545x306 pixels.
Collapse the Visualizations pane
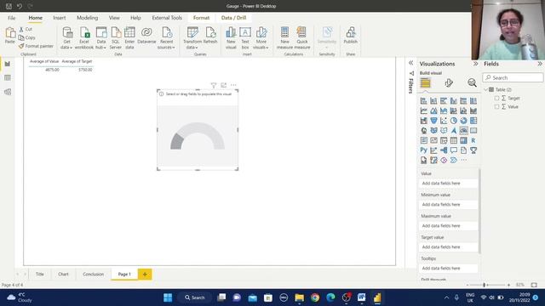click(475, 64)
